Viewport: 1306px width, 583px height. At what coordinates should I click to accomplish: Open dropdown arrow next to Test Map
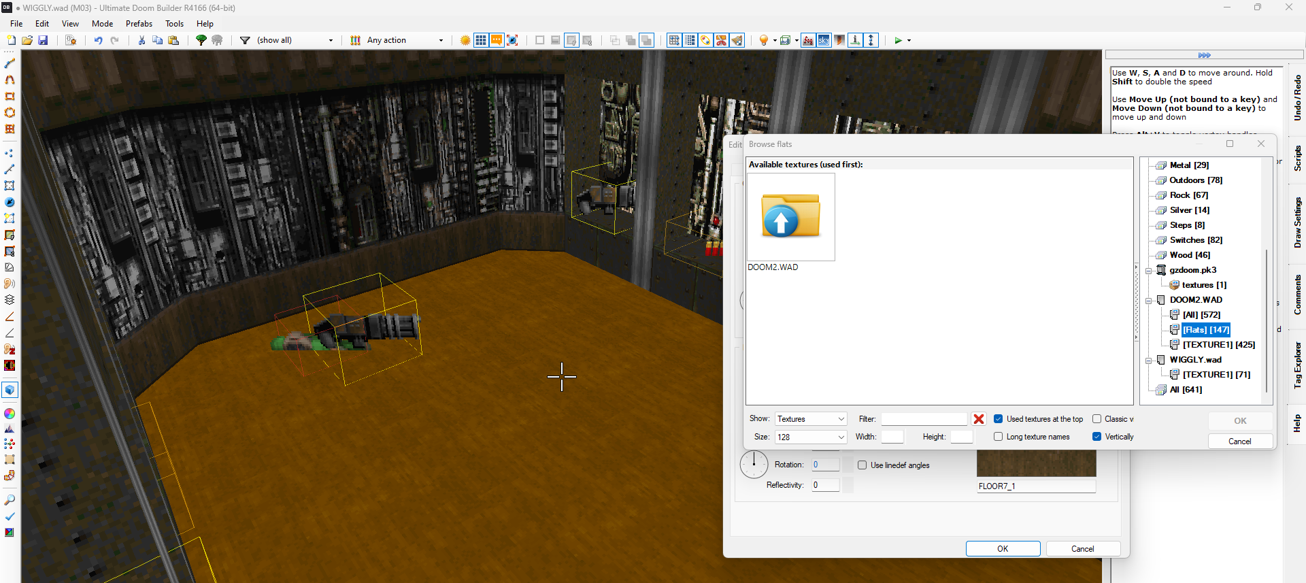909,40
